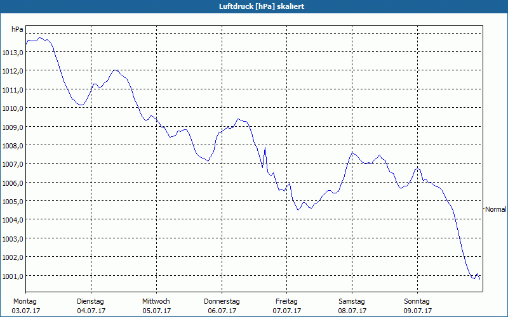Screen dimensions: 508x317
Task: Click the 1013,0 axis label
Action: (x=13, y=53)
